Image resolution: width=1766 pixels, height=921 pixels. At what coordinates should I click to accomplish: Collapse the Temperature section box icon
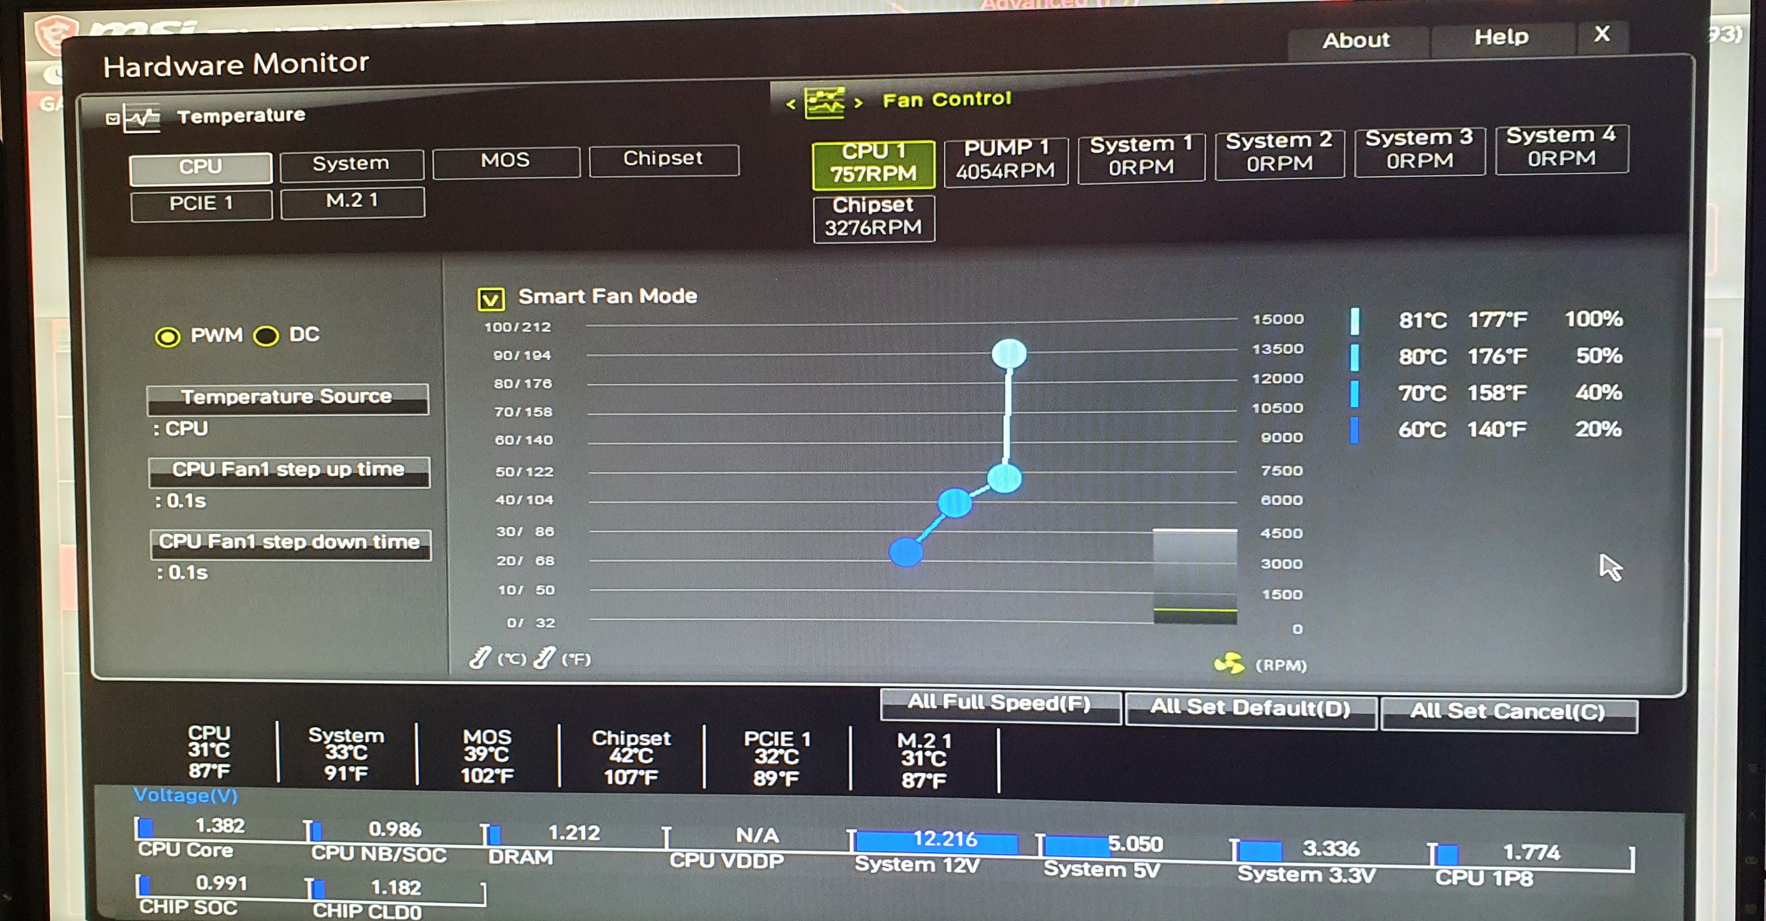point(113,119)
